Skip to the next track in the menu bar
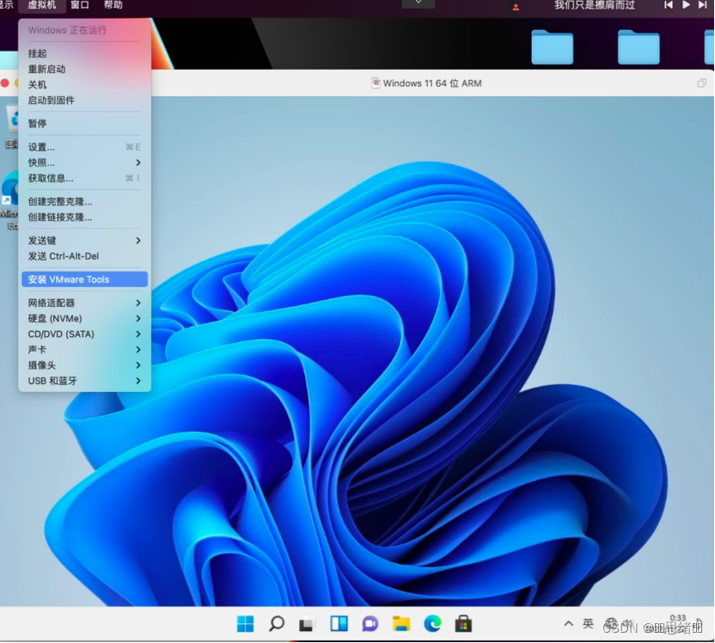This screenshot has height=643, width=715. coord(703,5)
